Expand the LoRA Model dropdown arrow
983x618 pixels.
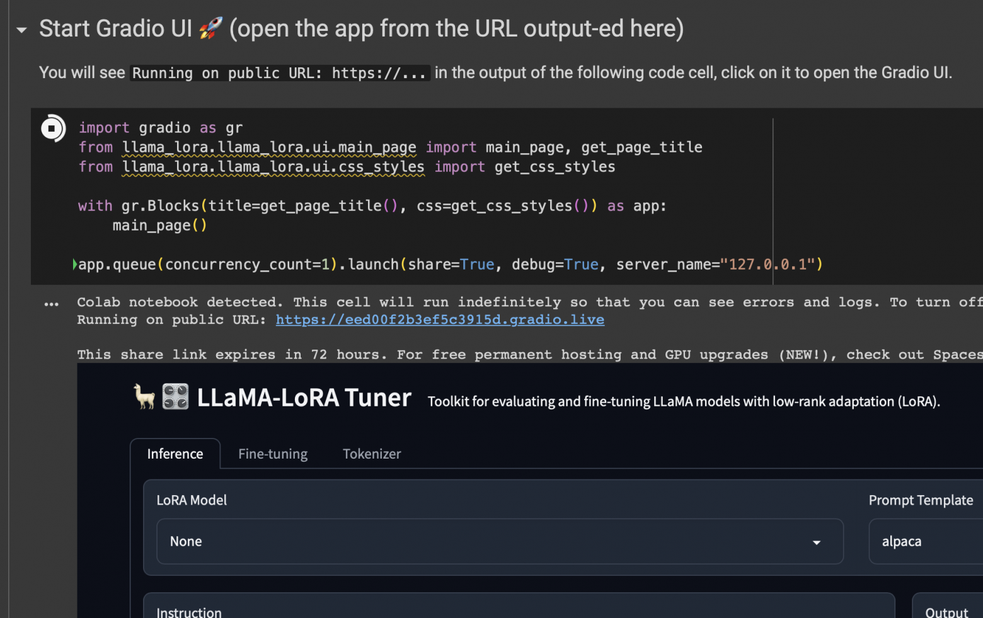(x=816, y=542)
